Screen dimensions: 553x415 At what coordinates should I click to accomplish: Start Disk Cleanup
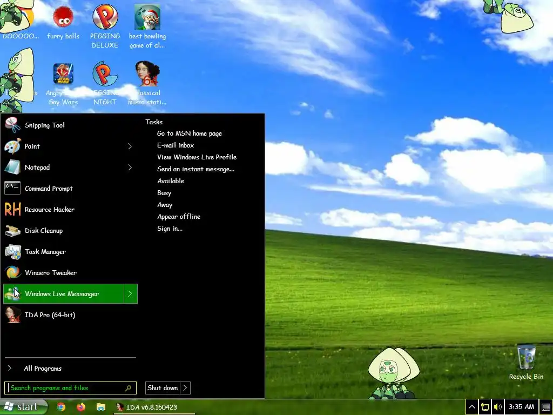coord(70,231)
